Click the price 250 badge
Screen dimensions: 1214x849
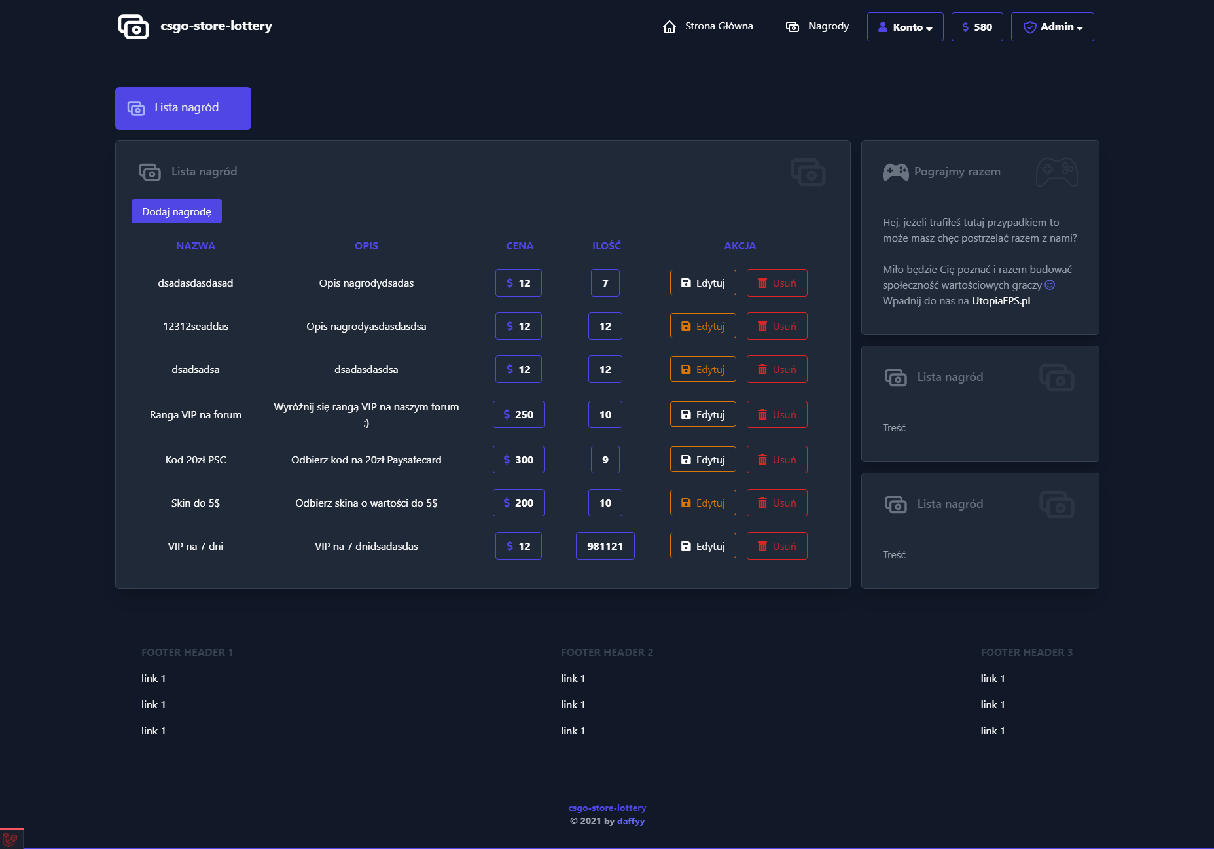pyautogui.click(x=518, y=414)
